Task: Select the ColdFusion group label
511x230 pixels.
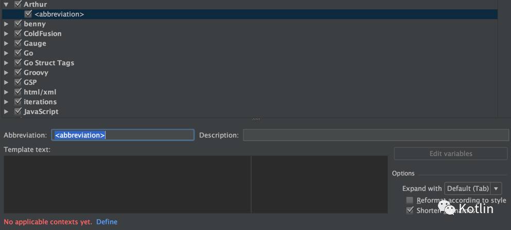Action: coord(42,34)
